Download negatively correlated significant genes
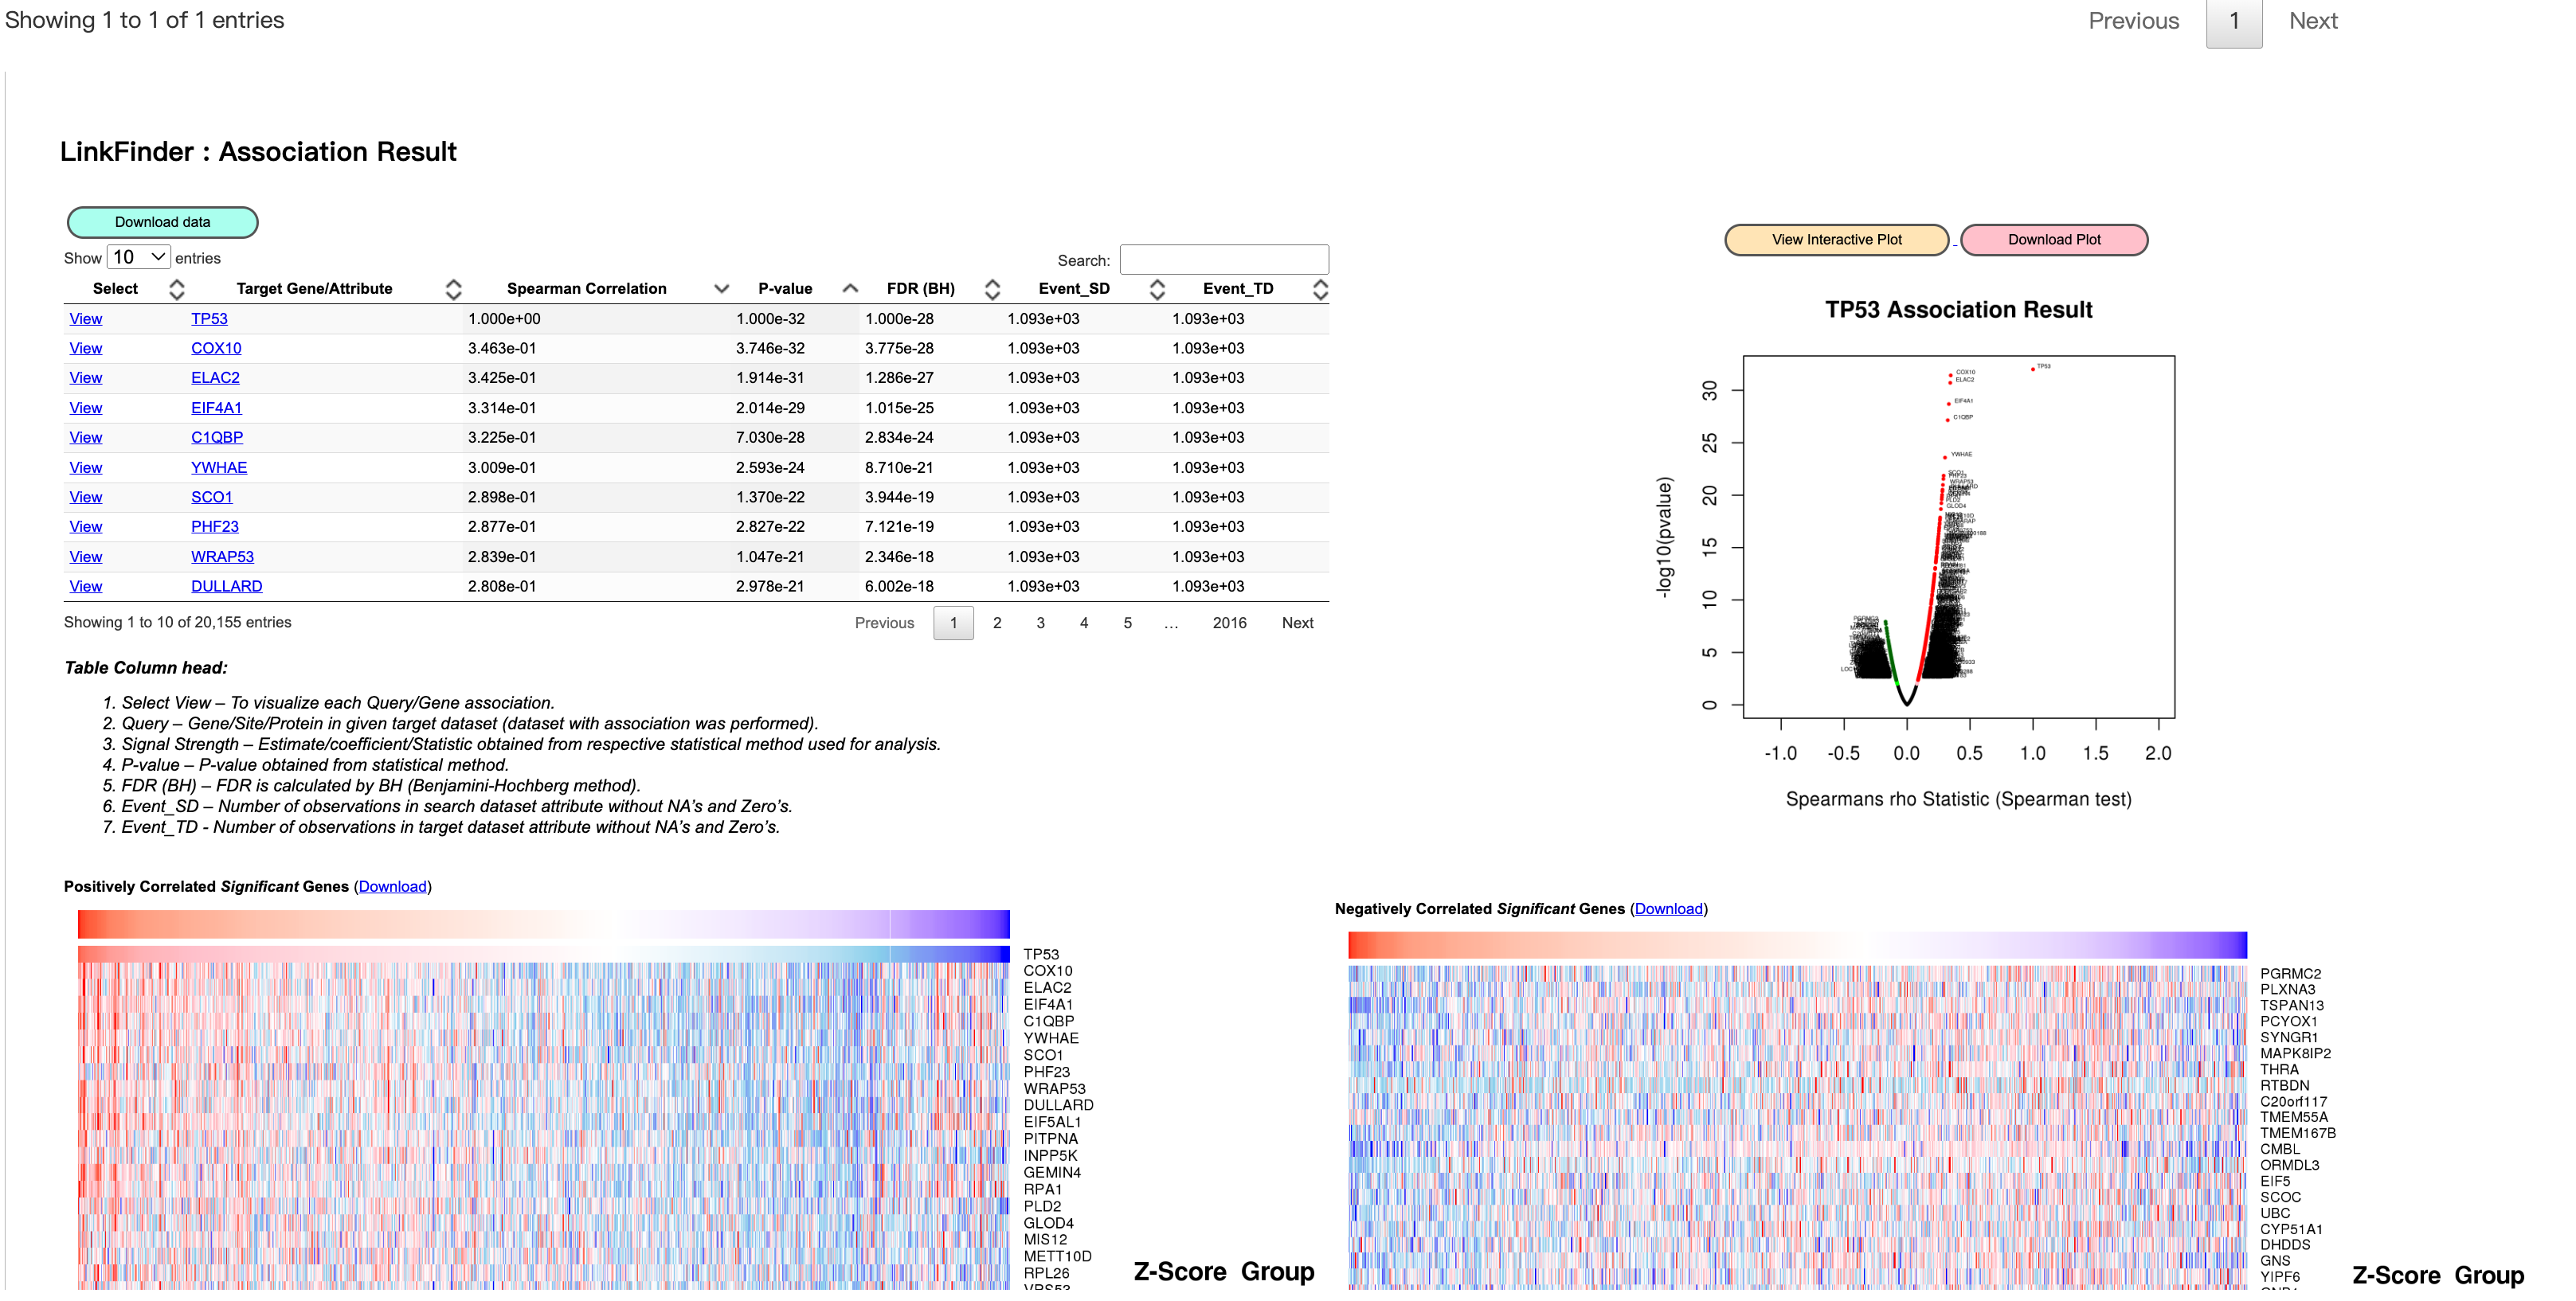Screen dimensions: 2576x1301 pyautogui.click(x=1668, y=908)
